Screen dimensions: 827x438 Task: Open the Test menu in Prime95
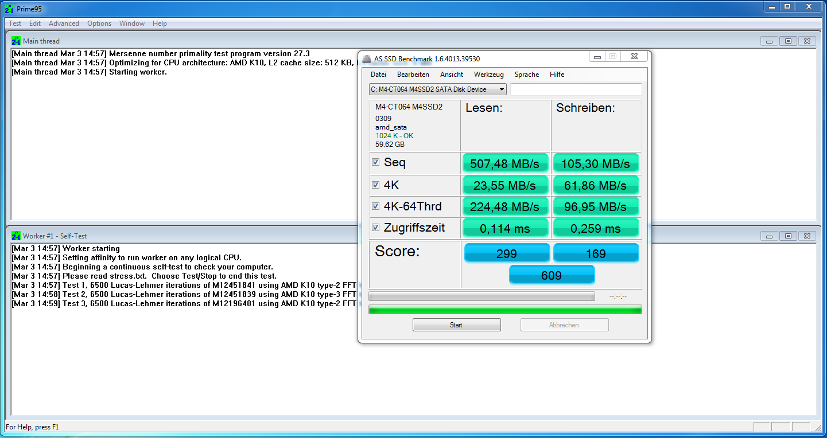pos(15,24)
